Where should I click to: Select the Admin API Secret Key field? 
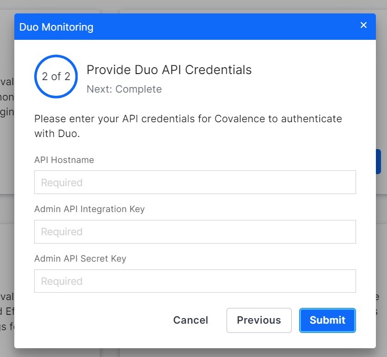click(195, 281)
